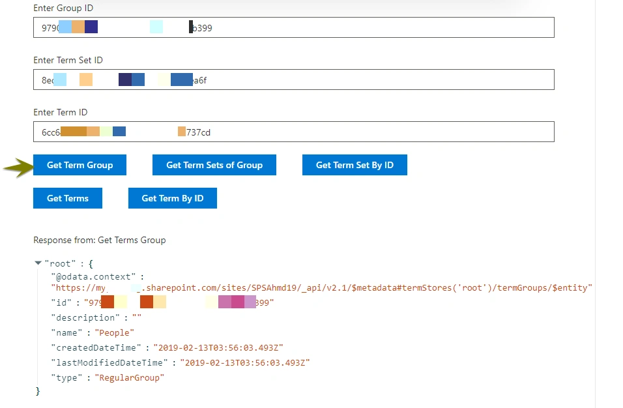Click the "createdDateTime" key label

click(x=96, y=347)
